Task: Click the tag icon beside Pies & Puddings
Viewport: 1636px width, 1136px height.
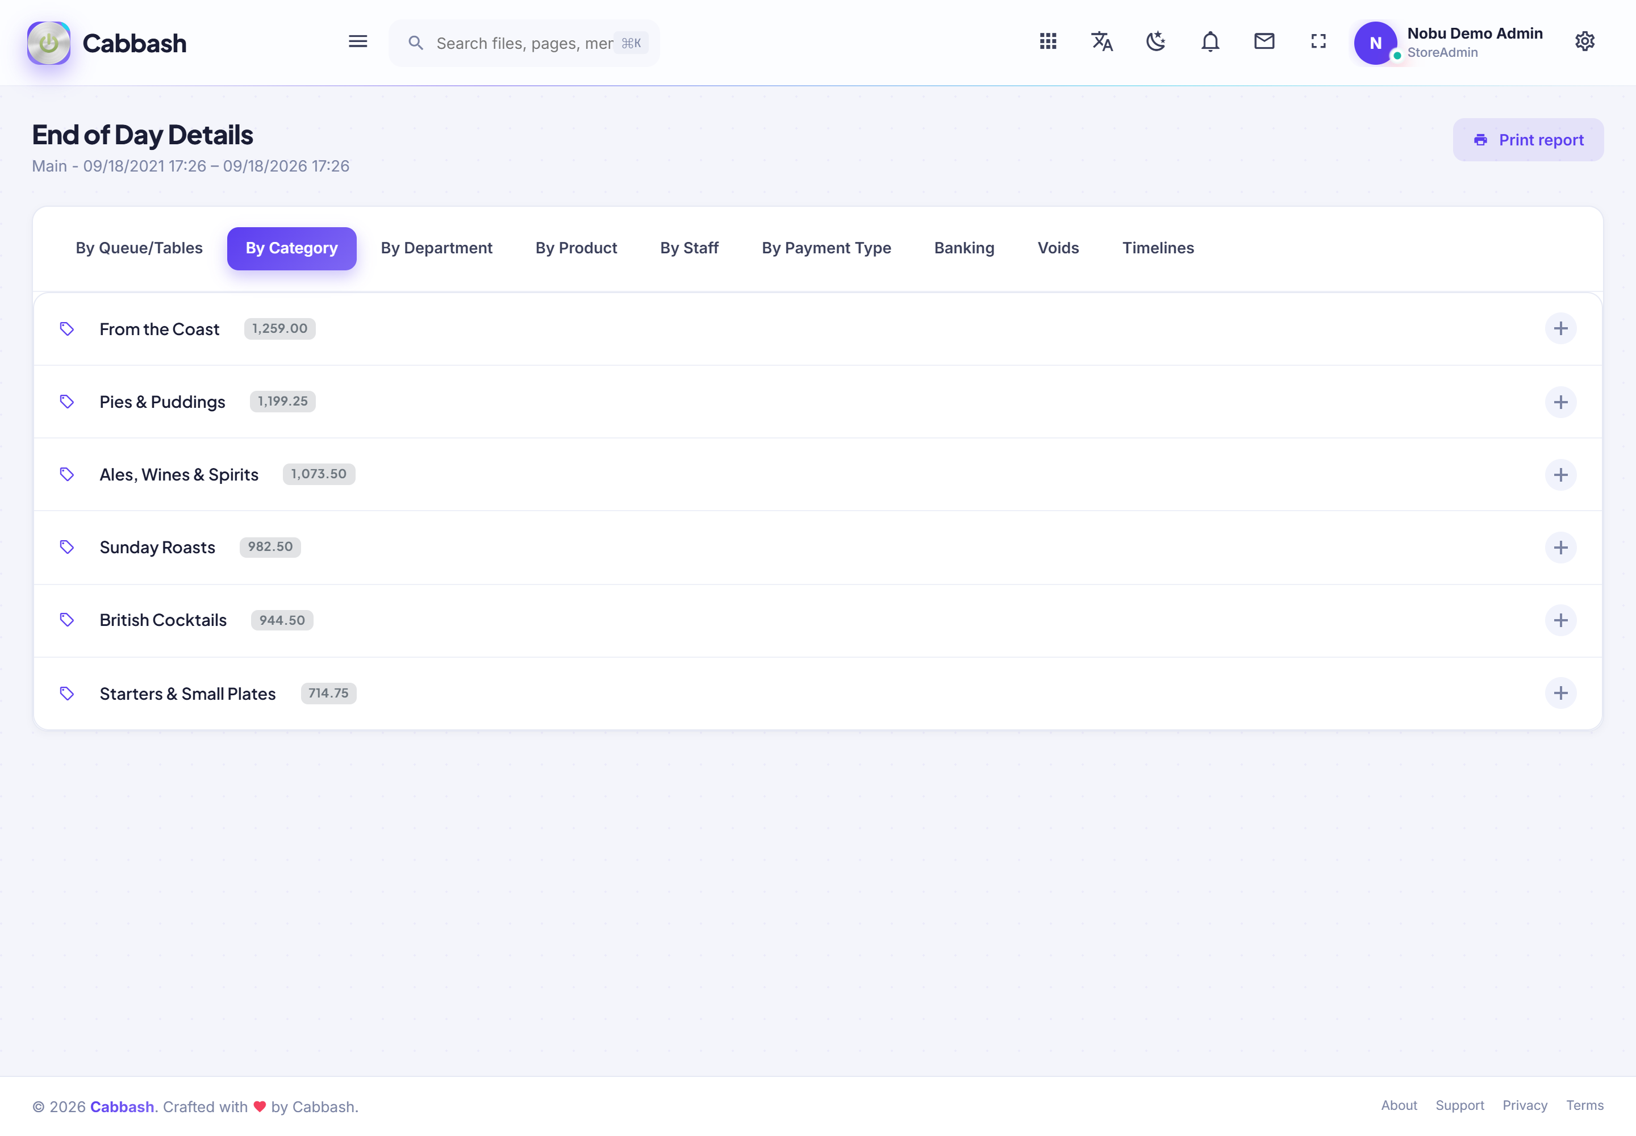Action: pyautogui.click(x=67, y=402)
